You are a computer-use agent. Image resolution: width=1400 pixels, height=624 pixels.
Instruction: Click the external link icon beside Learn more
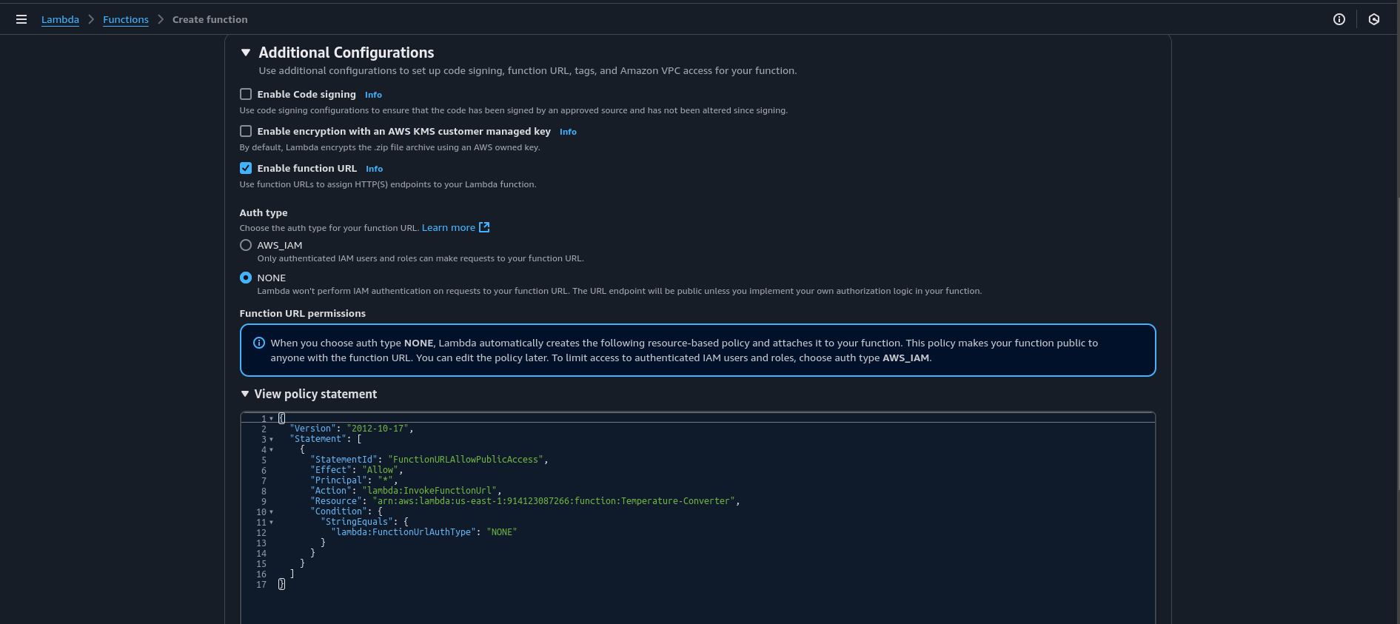(x=484, y=227)
